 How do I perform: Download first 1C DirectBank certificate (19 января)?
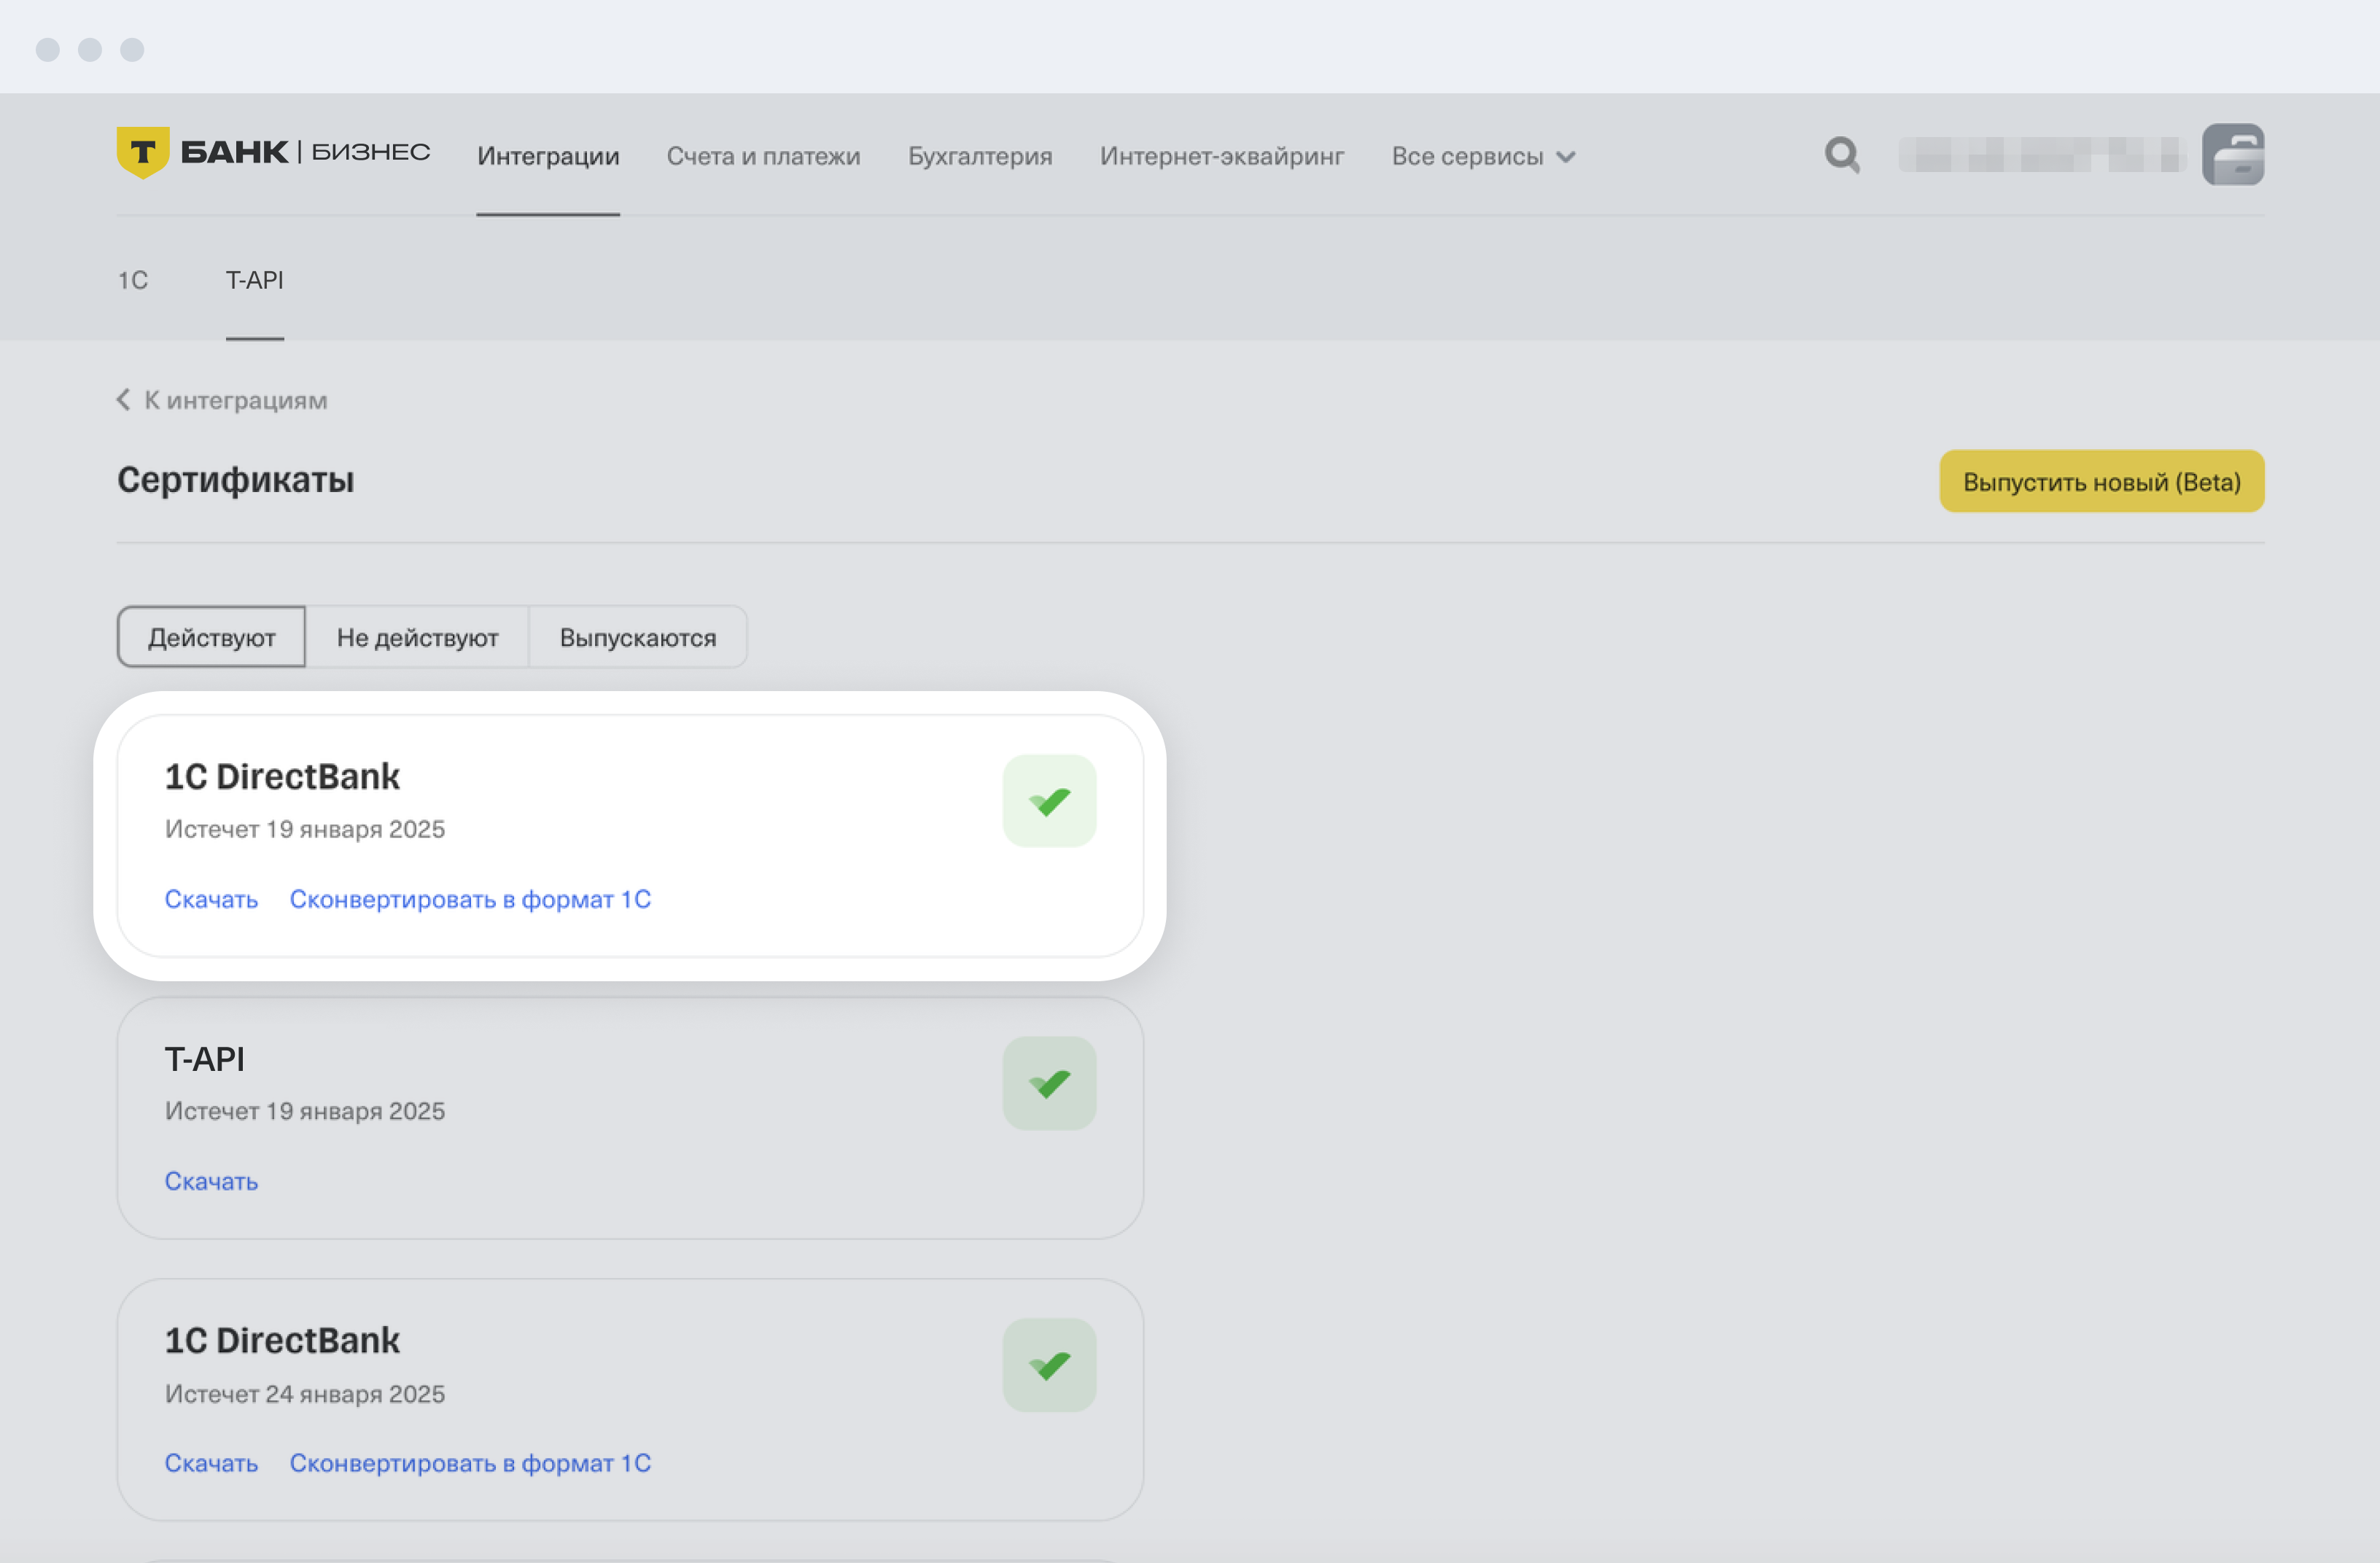(x=211, y=899)
